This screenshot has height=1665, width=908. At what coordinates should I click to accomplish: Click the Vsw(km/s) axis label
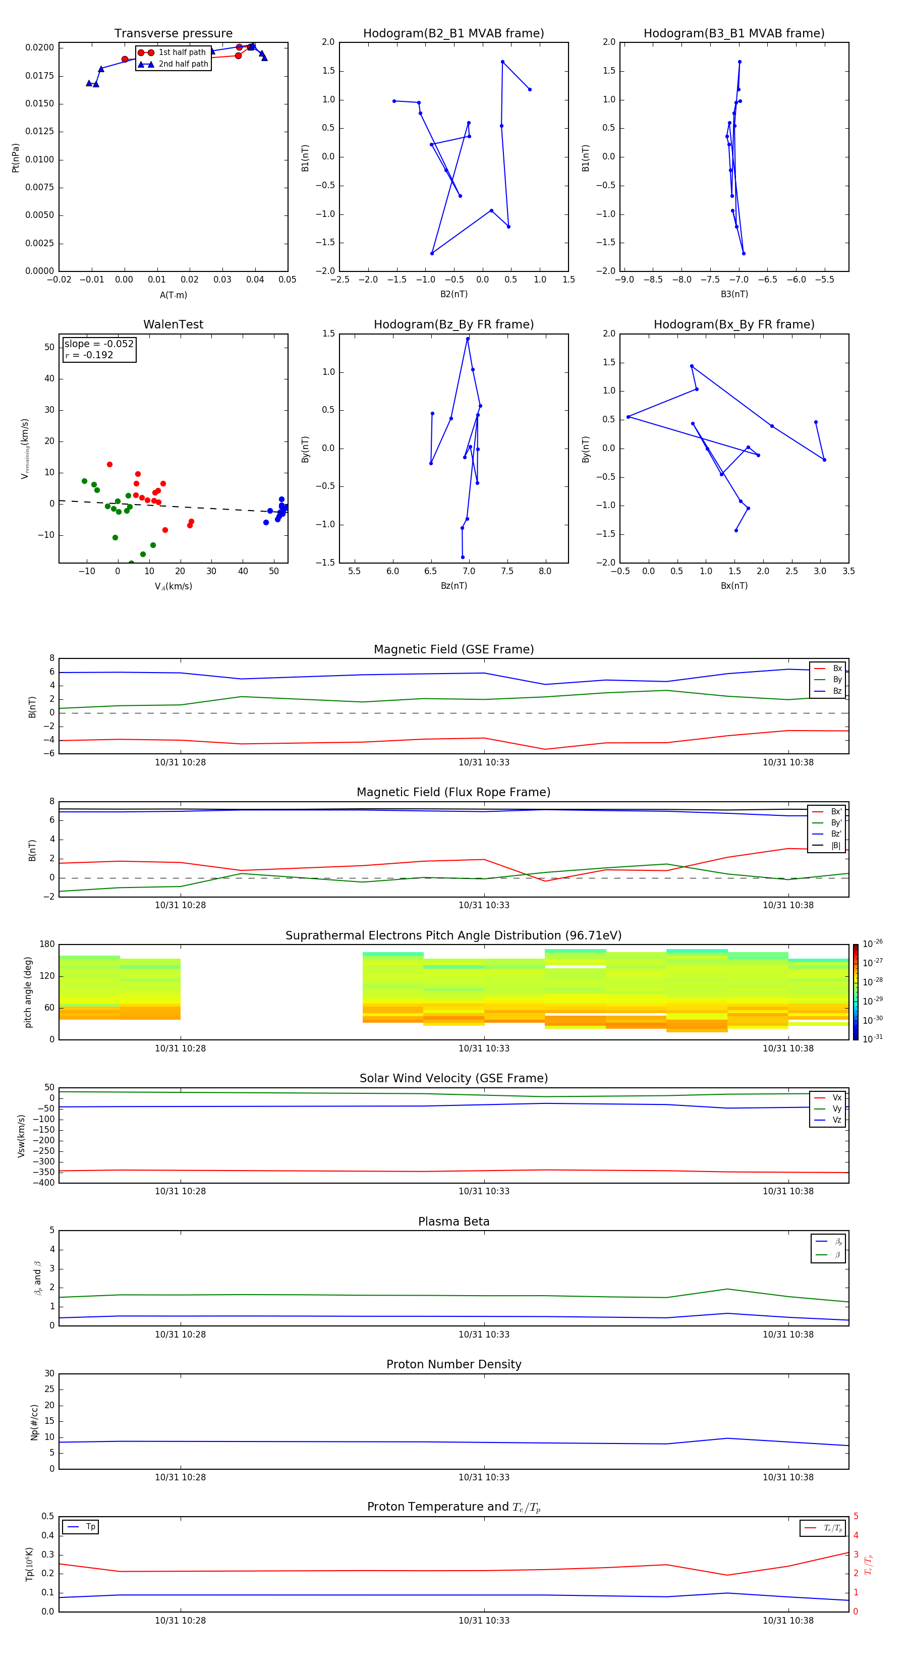click(x=21, y=1136)
